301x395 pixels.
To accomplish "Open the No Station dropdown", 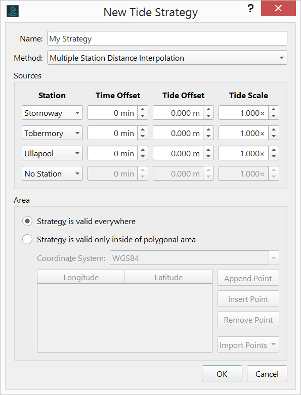I will [x=52, y=173].
